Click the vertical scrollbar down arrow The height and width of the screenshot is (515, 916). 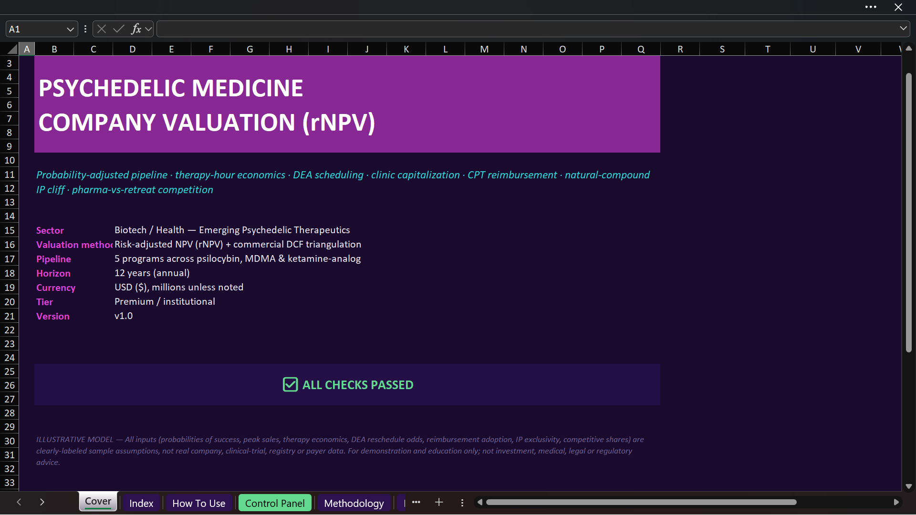(908, 486)
